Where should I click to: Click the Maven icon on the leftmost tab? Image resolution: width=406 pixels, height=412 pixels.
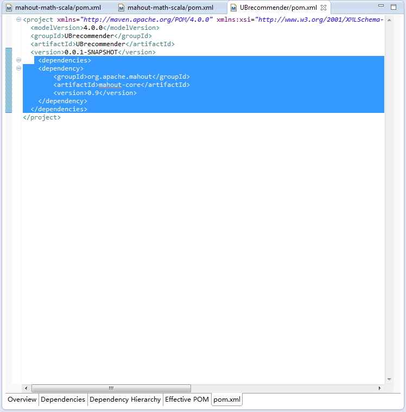[9, 8]
